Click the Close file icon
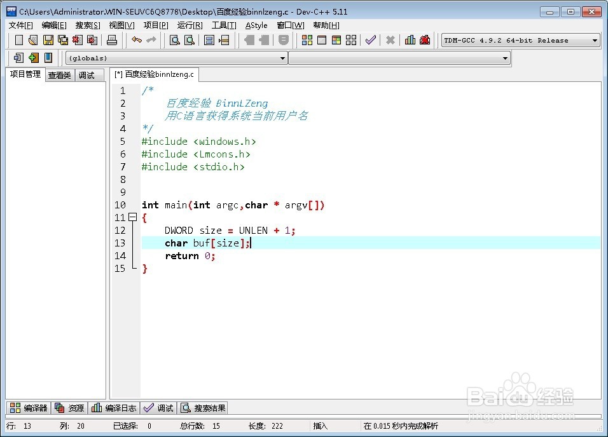This screenshot has width=608, height=437. click(78, 40)
